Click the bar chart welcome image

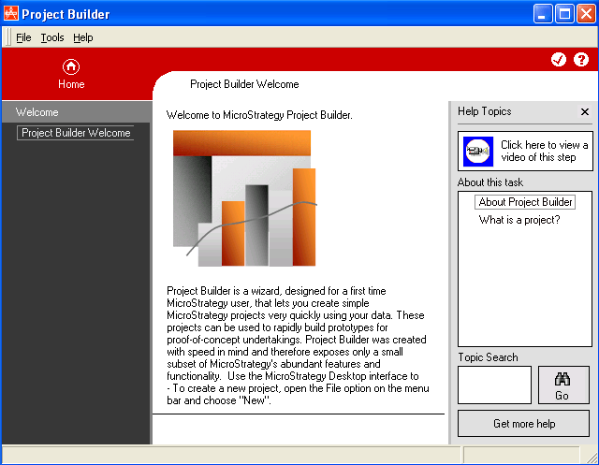(x=245, y=198)
